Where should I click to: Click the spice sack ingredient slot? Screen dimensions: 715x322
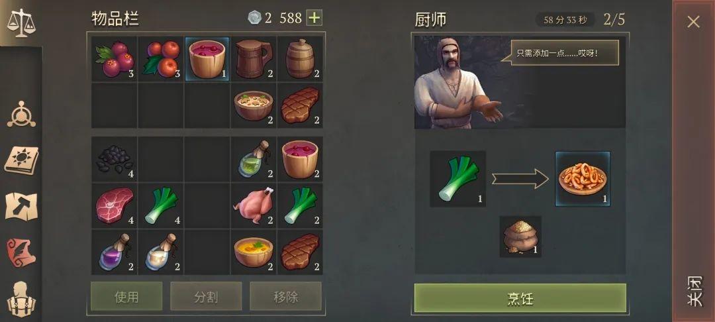520,237
